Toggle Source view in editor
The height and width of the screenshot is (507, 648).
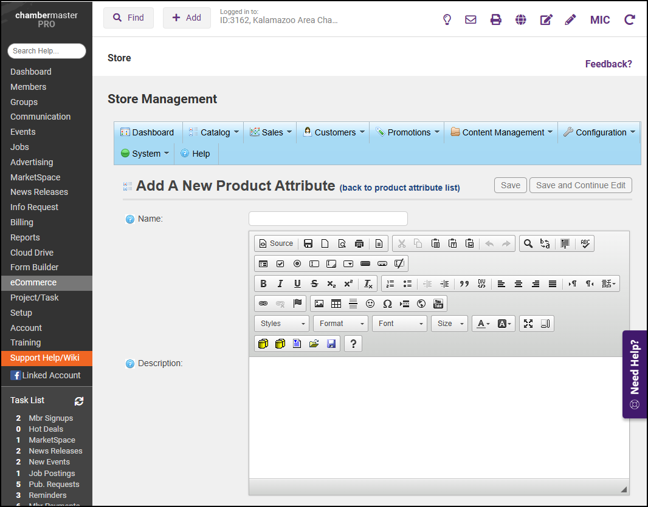point(276,243)
